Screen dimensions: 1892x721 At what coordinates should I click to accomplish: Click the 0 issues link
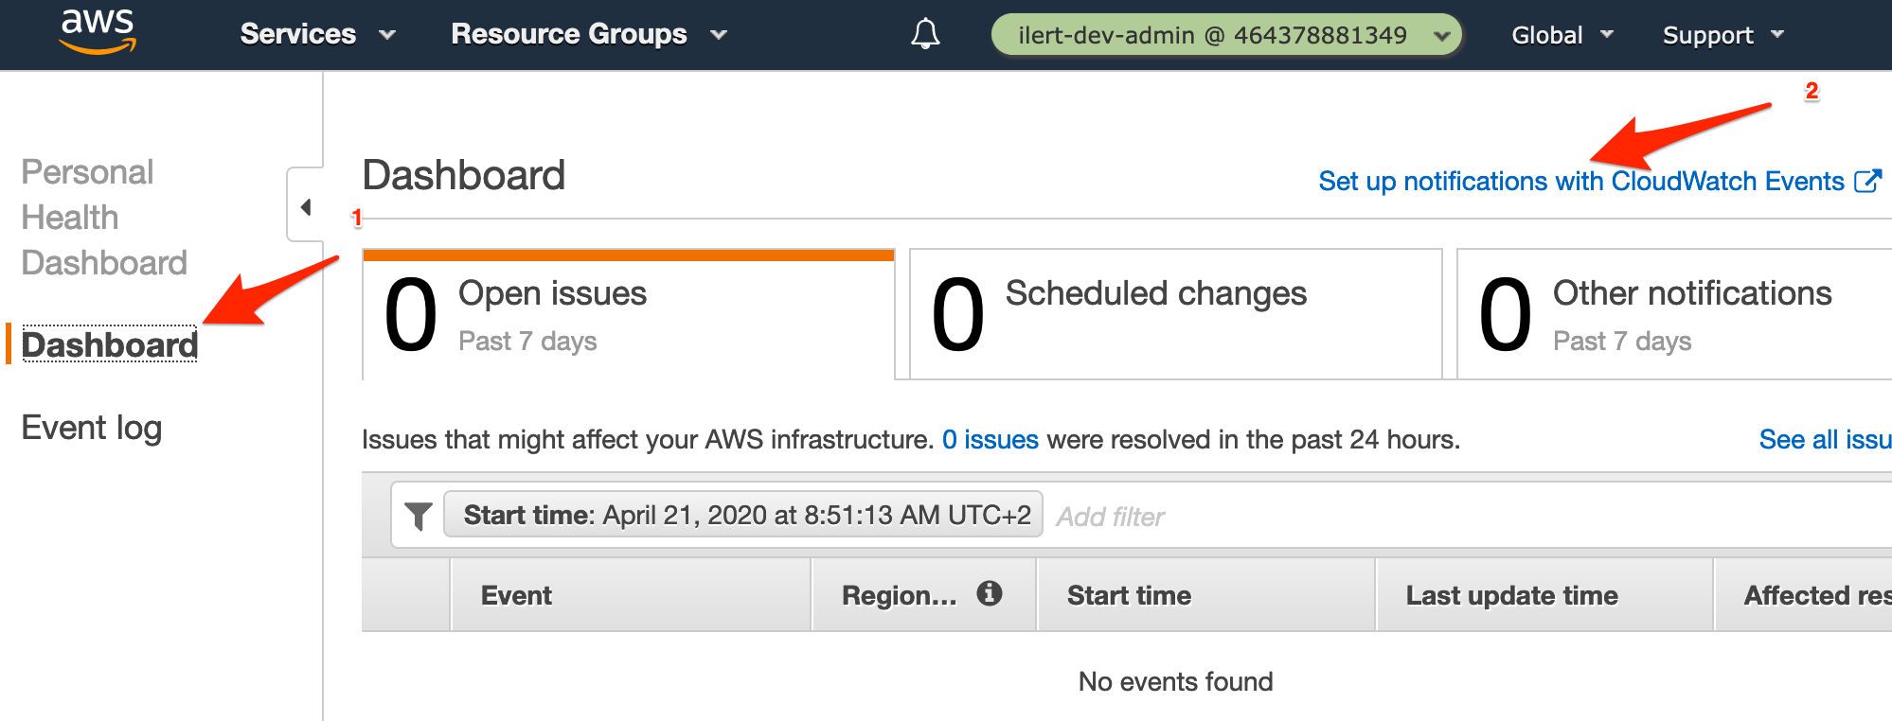[x=991, y=439]
